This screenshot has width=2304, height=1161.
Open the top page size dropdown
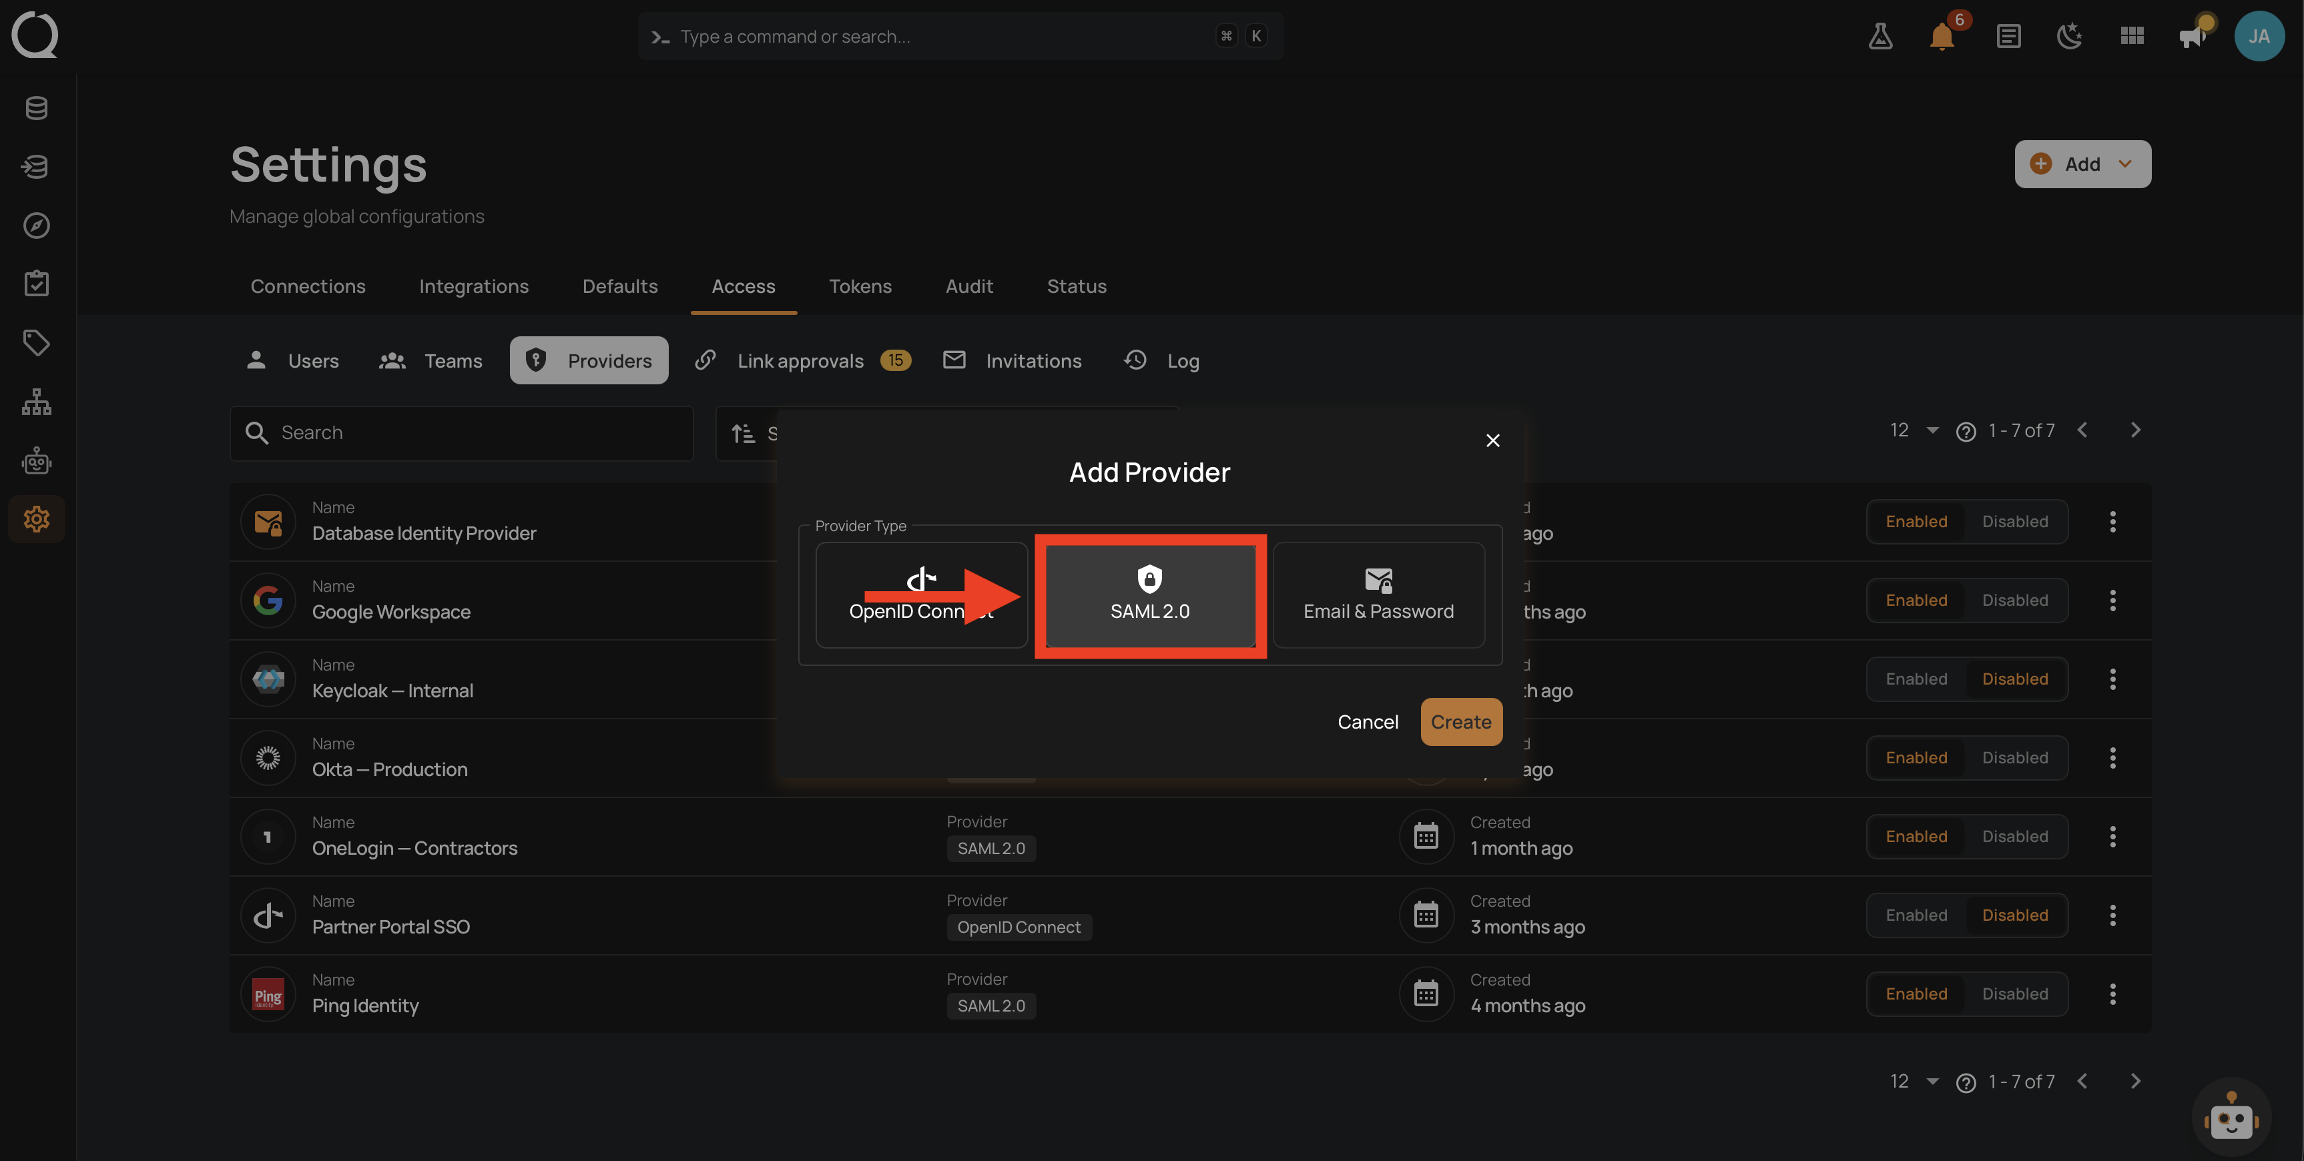tap(1914, 430)
